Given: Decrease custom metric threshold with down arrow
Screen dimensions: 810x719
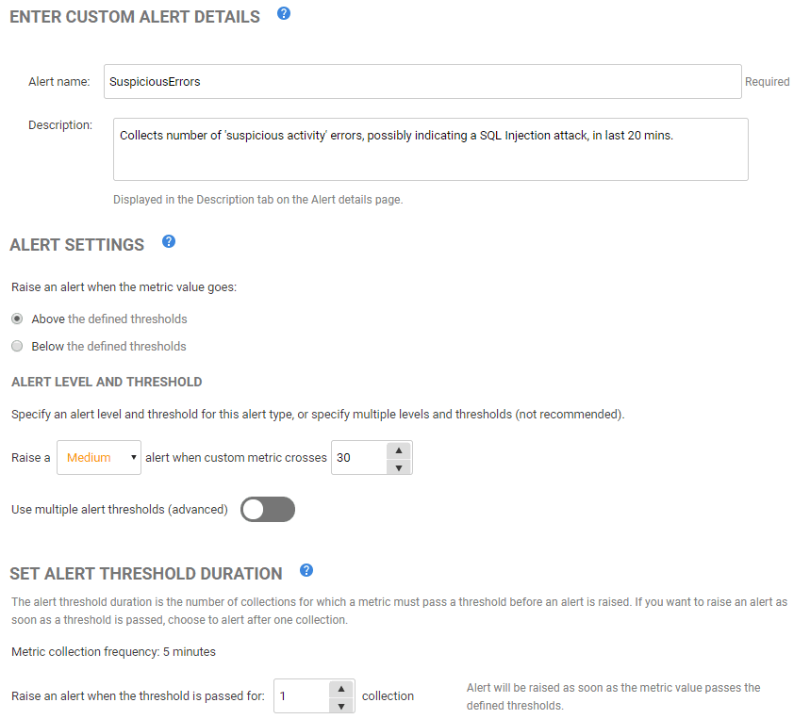Looking at the screenshot, I should click(x=399, y=467).
